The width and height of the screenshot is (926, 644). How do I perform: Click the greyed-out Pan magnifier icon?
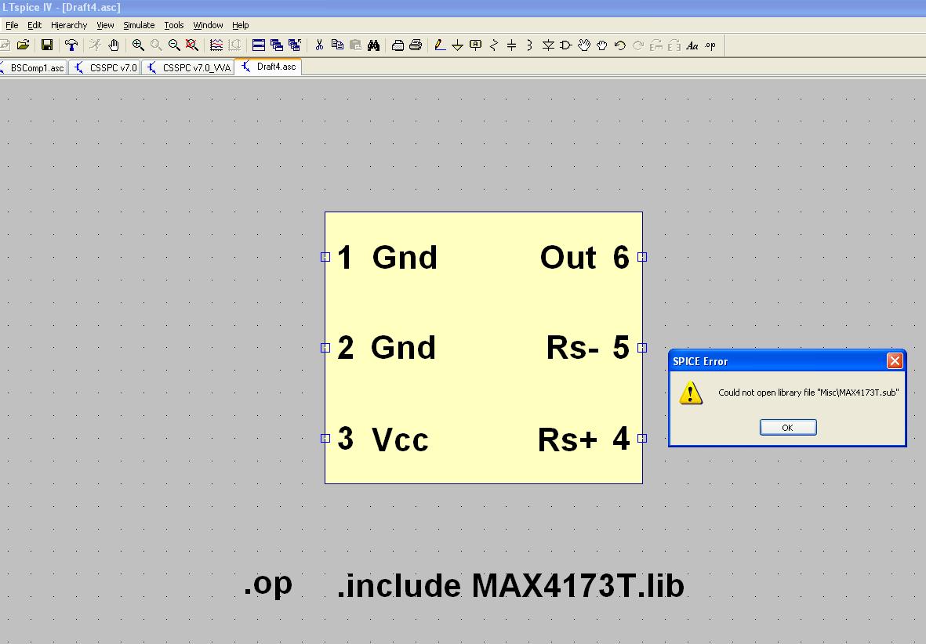156,45
